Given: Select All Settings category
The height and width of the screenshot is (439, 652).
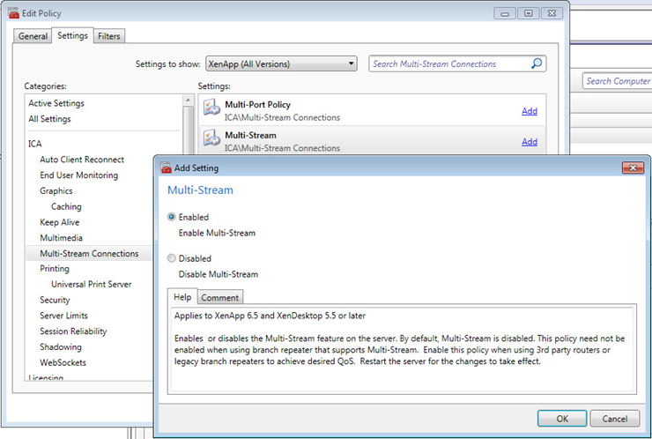Looking at the screenshot, I should pyautogui.click(x=49, y=119).
